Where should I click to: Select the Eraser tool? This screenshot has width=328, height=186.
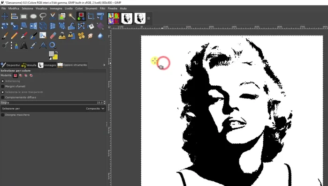53,36
